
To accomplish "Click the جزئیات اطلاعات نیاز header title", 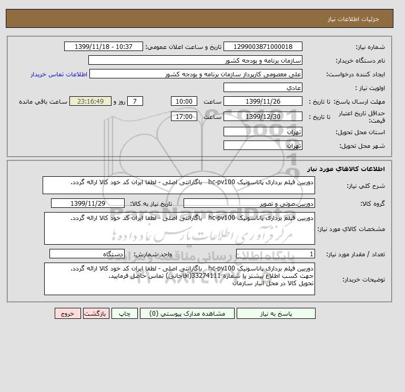I will 353,19.
